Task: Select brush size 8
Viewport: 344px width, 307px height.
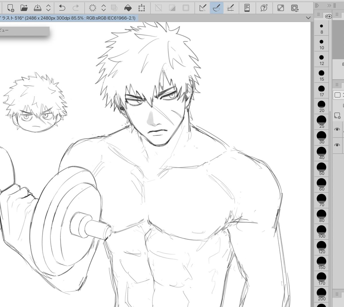Action: [x=322, y=28]
